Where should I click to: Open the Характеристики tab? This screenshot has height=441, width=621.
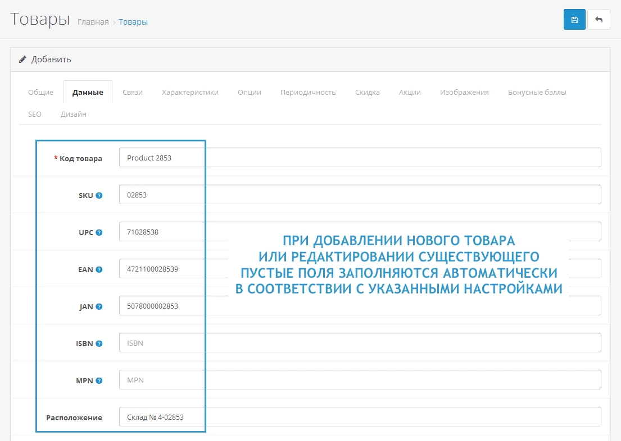(190, 93)
